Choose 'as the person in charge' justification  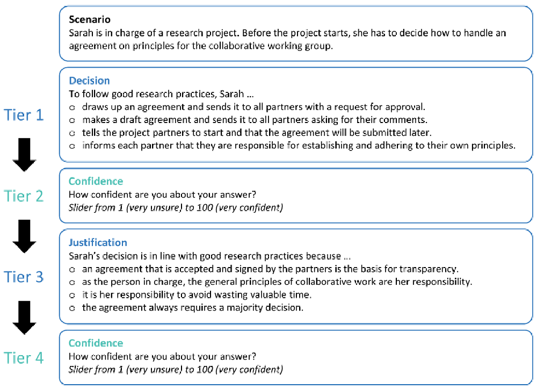(x=72, y=283)
